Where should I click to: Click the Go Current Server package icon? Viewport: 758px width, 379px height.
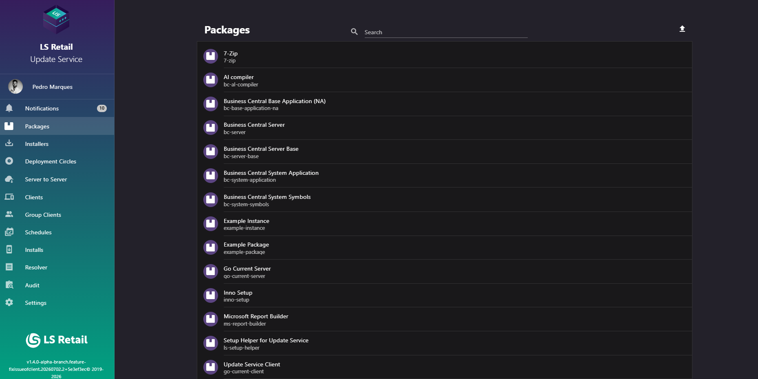[x=211, y=272]
